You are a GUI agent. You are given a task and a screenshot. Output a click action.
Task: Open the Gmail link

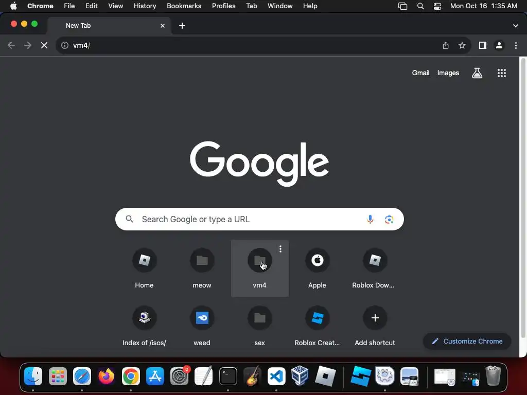pos(421,73)
